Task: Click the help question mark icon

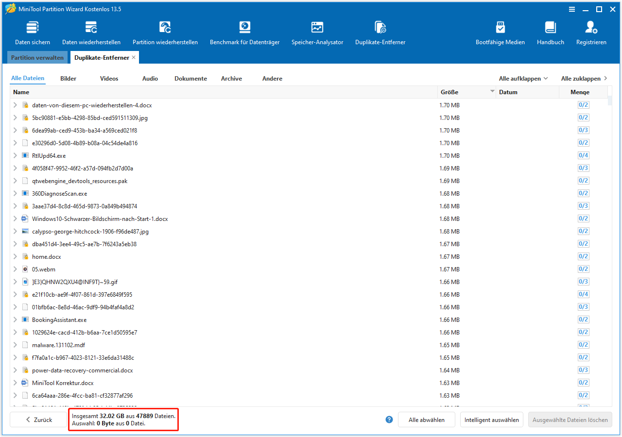Action: (x=389, y=420)
